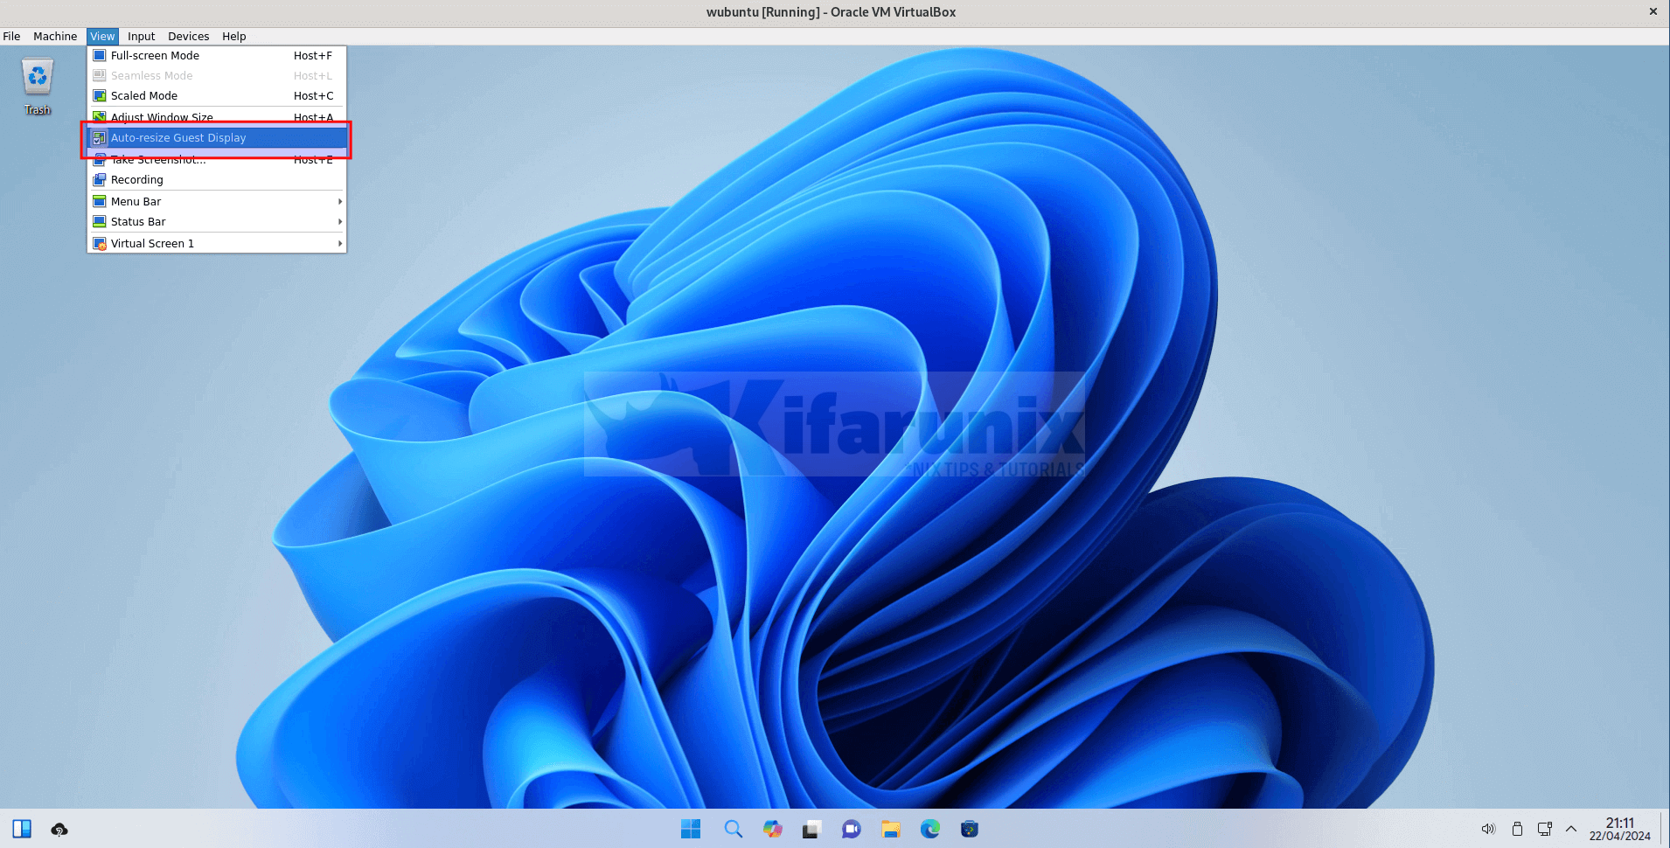Click the volume speaker tray icon
Screen dimensions: 1670x848
(1488, 829)
